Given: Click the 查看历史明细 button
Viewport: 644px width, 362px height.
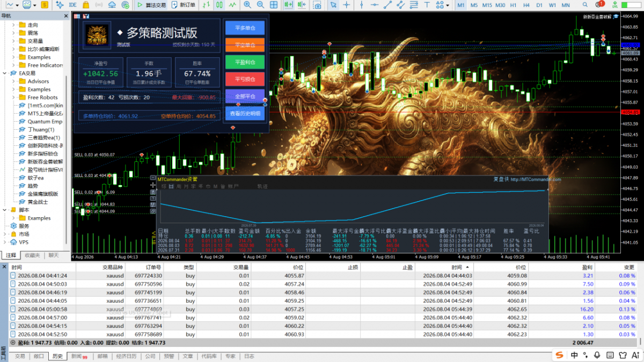Looking at the screenshot, I should click(x=245, y=114).
